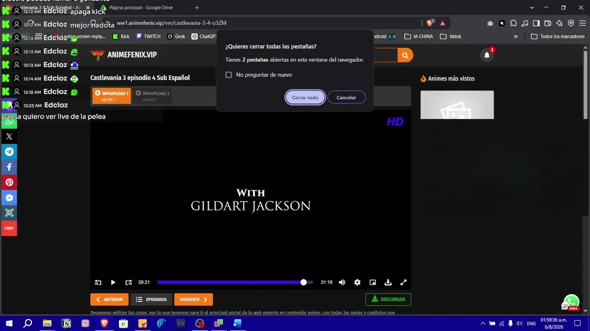Click the player download icon
The height and width of the screenshot is (331, 590).
[388, 282]
